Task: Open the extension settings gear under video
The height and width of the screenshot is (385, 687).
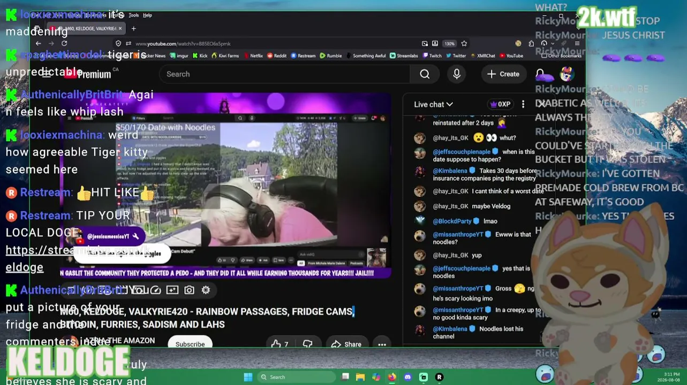Action: pyautogui.click(x=206, y=290)
